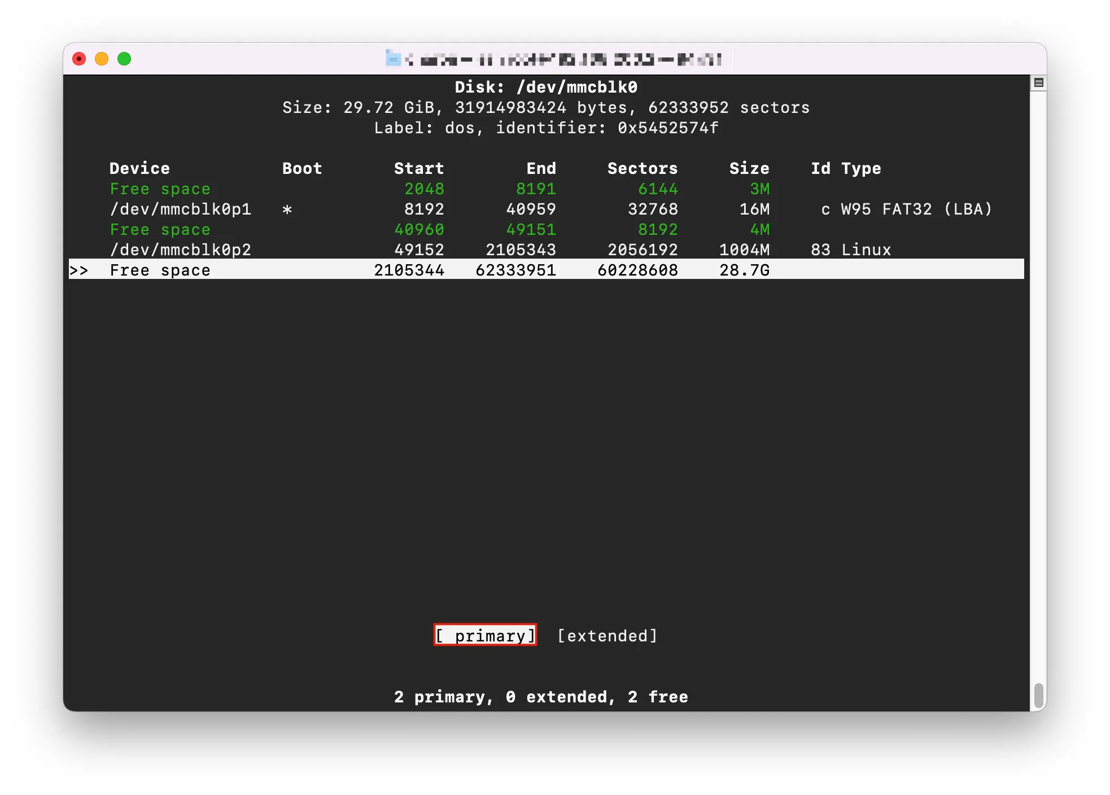The image size is (1110, 795).
Task: Click the Boot column header
Action: tap(302, 168)
